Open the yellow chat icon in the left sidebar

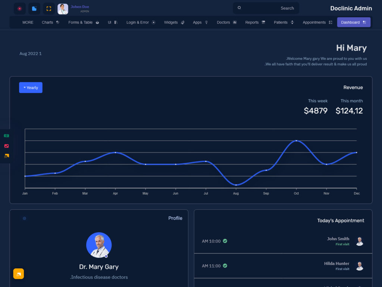(6, 156)
